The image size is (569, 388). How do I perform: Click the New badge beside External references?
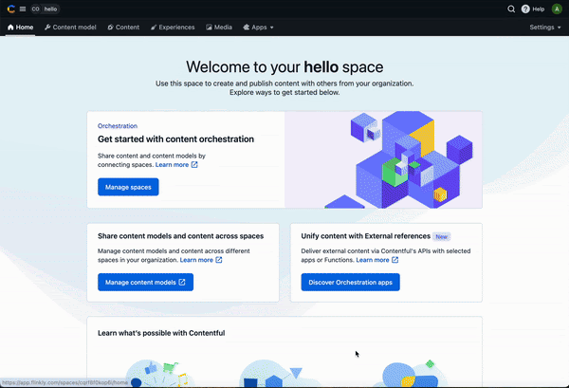click(x=442, y=236)
